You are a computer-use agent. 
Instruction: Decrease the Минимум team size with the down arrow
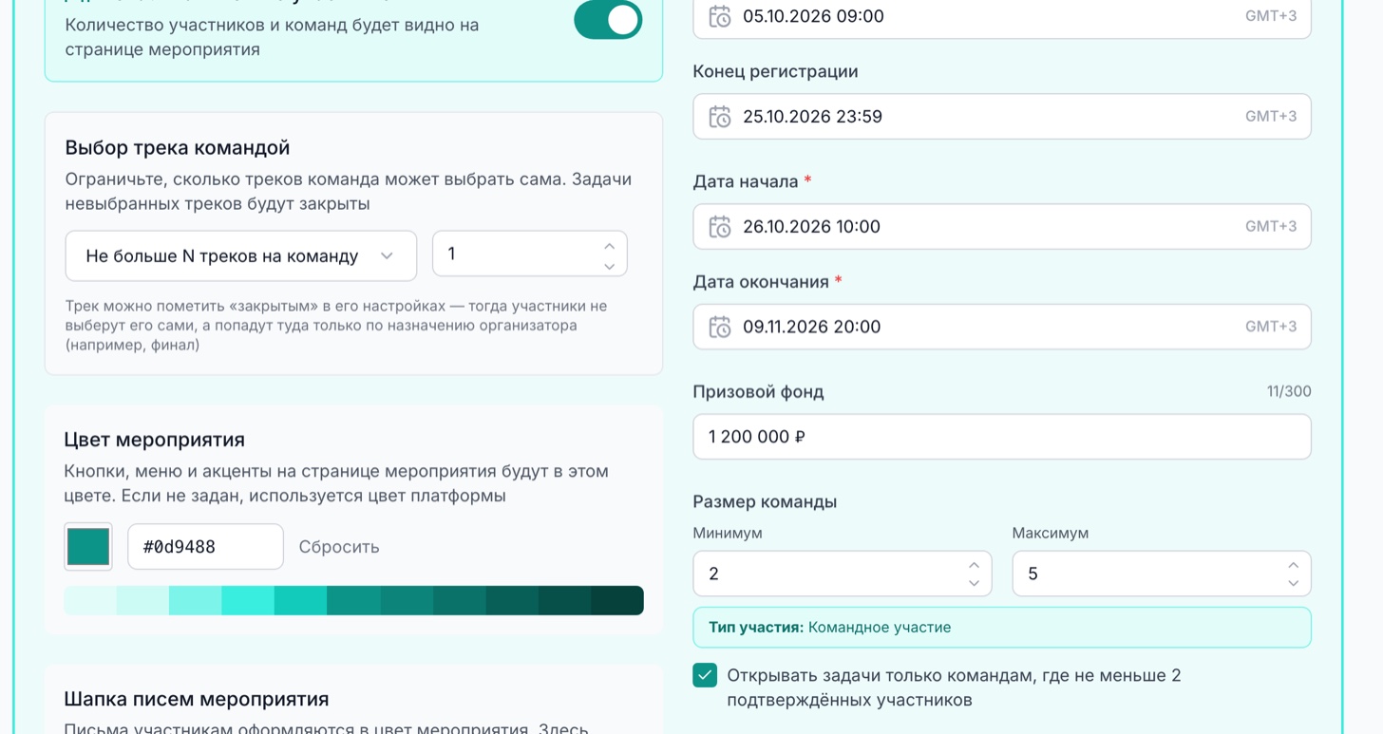click(974, 583)
